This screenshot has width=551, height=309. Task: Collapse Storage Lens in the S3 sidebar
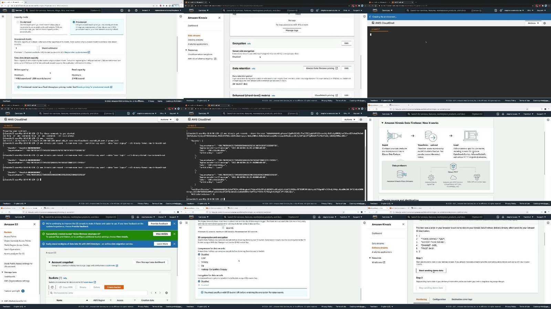(2, 272)
